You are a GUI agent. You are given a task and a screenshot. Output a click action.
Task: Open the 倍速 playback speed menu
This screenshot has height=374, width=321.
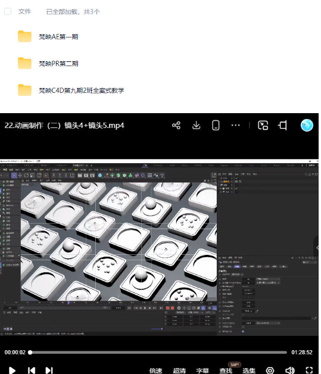pyautogui.click(x=155, y=370)
